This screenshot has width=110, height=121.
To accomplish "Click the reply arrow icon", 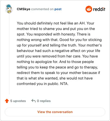I will (x=34, y=101).
